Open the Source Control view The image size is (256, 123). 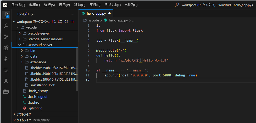click(6, 37)
